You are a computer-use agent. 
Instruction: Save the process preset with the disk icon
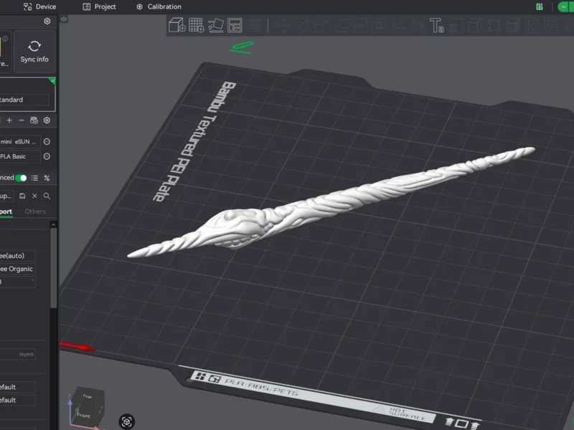click(22, 196)
